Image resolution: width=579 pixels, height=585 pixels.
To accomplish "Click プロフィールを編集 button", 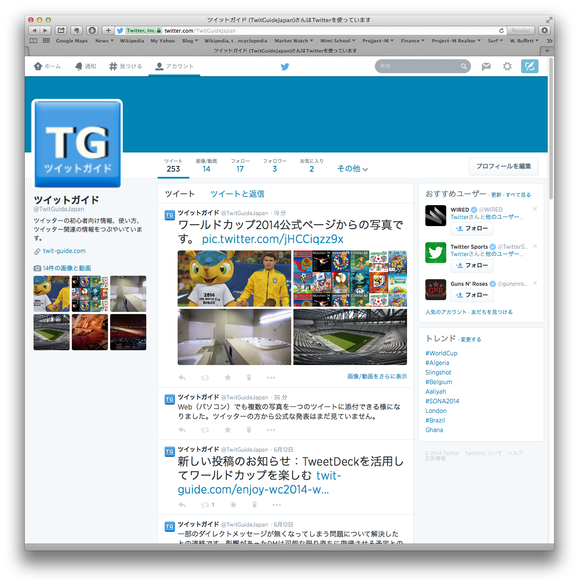I will point(504,166).
